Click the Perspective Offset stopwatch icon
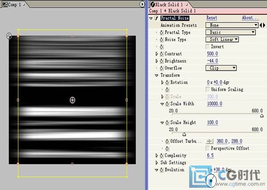 [x=167, y=149]
